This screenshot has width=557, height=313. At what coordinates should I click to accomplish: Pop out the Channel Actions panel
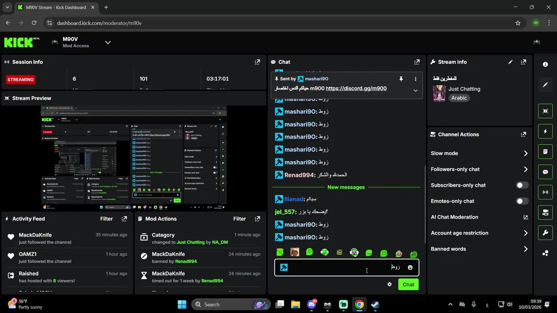click(x=523, y=135)
